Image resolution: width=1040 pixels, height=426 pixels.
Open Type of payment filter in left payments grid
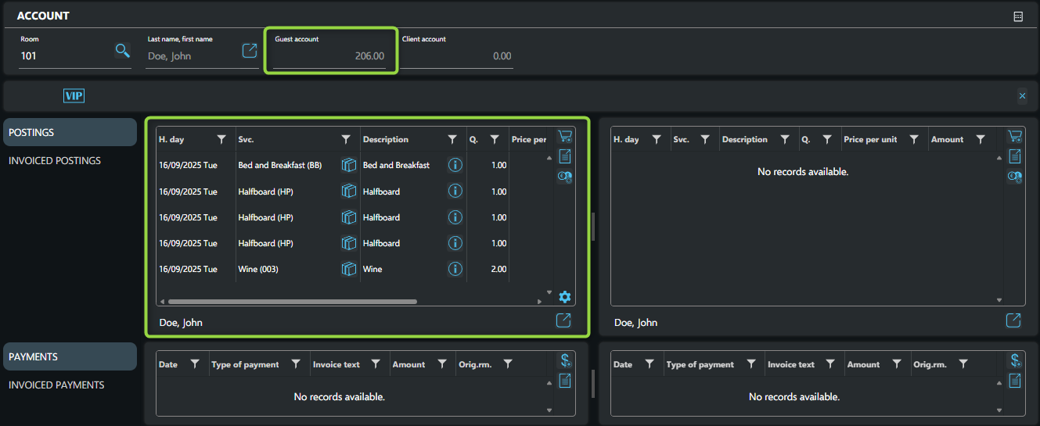296,364
